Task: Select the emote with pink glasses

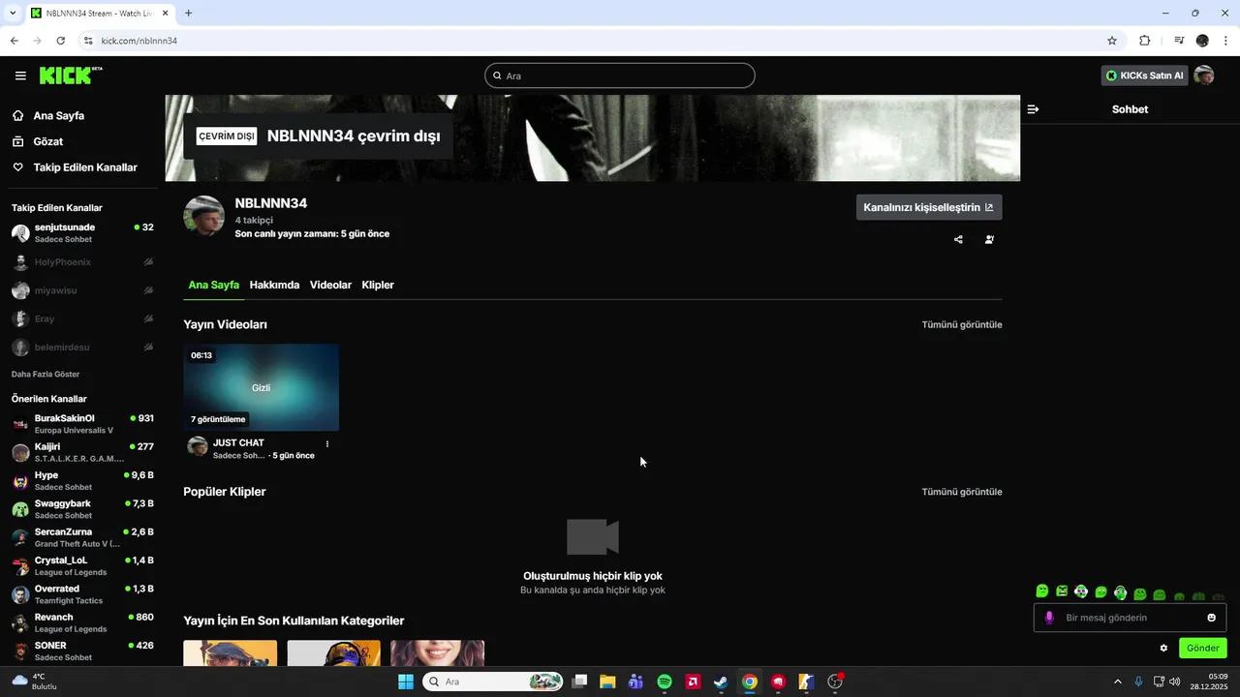Action: click(x=1081, y=591)
